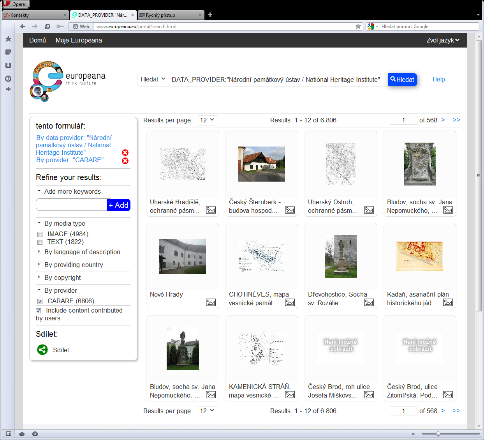The width and height of the screenshot is (484, 440).
Task: Click image icon on Uherské Hradiště card
Action: 211,210
